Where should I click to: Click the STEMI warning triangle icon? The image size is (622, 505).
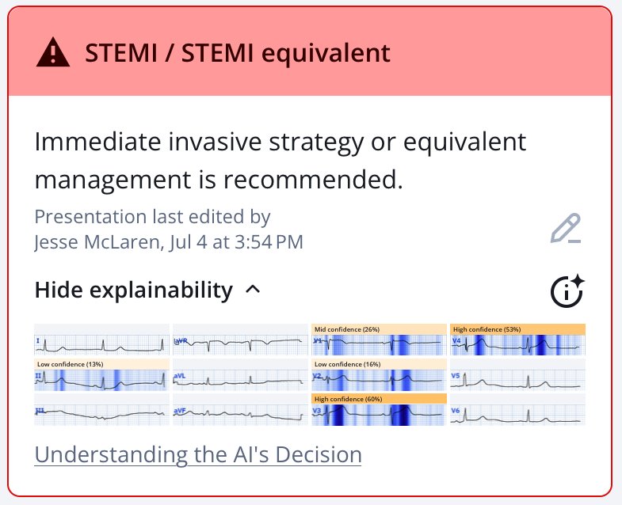click(53, 52)
